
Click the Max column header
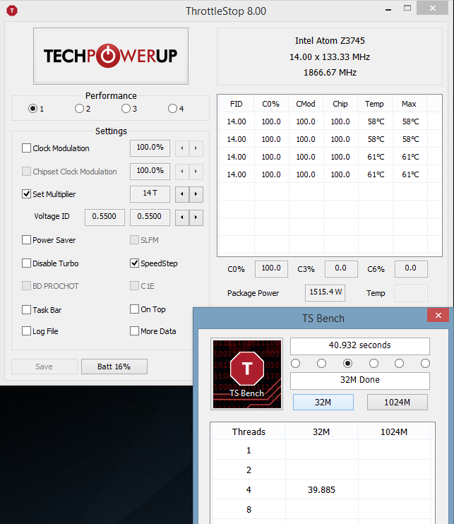[x=410, y=104]
